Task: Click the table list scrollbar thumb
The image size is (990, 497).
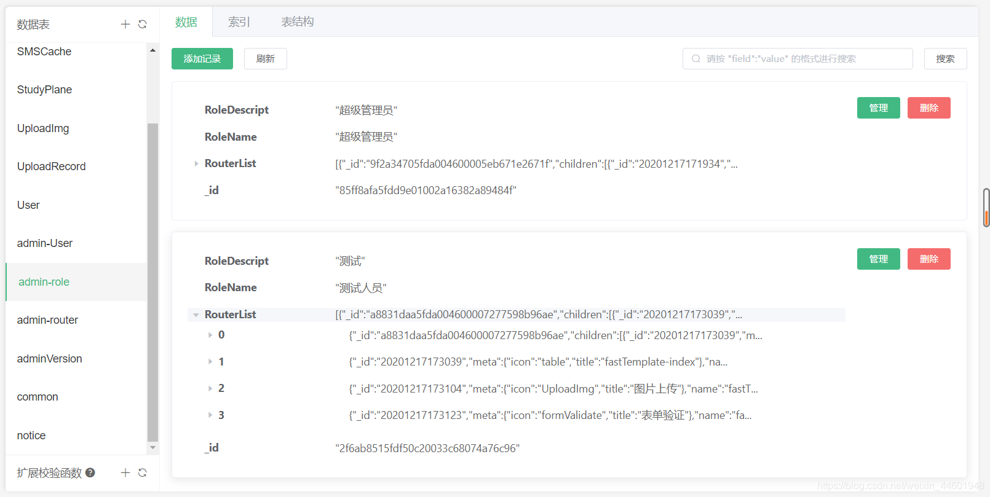Action: pyautogui.click(x=152, y=283)
